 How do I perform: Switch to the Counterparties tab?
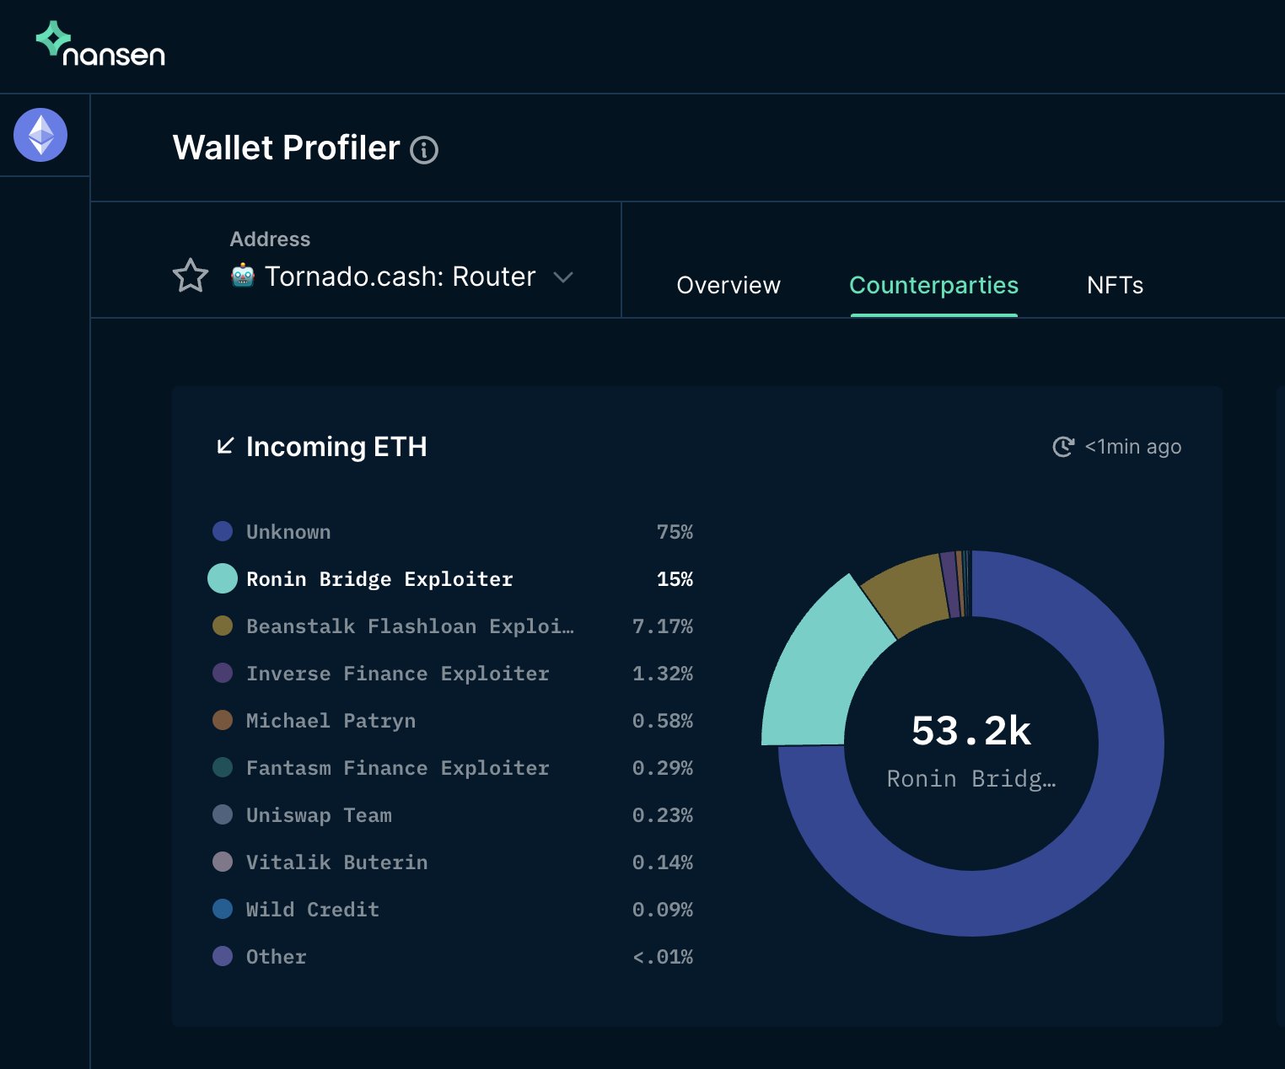click(934, 285)
